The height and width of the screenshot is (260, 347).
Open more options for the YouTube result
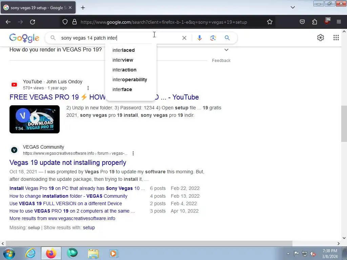point(88,88)
